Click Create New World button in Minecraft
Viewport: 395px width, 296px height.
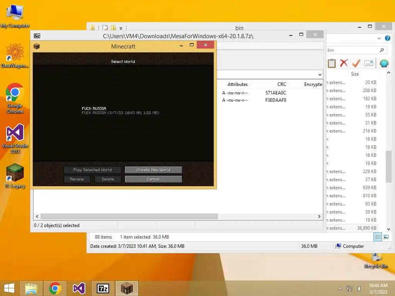pyautogui.click(x=154, y=170)
